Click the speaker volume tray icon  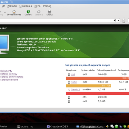(x=107, y=126)
